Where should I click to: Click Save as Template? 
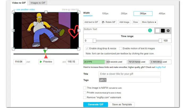click(x=122, y=105)
